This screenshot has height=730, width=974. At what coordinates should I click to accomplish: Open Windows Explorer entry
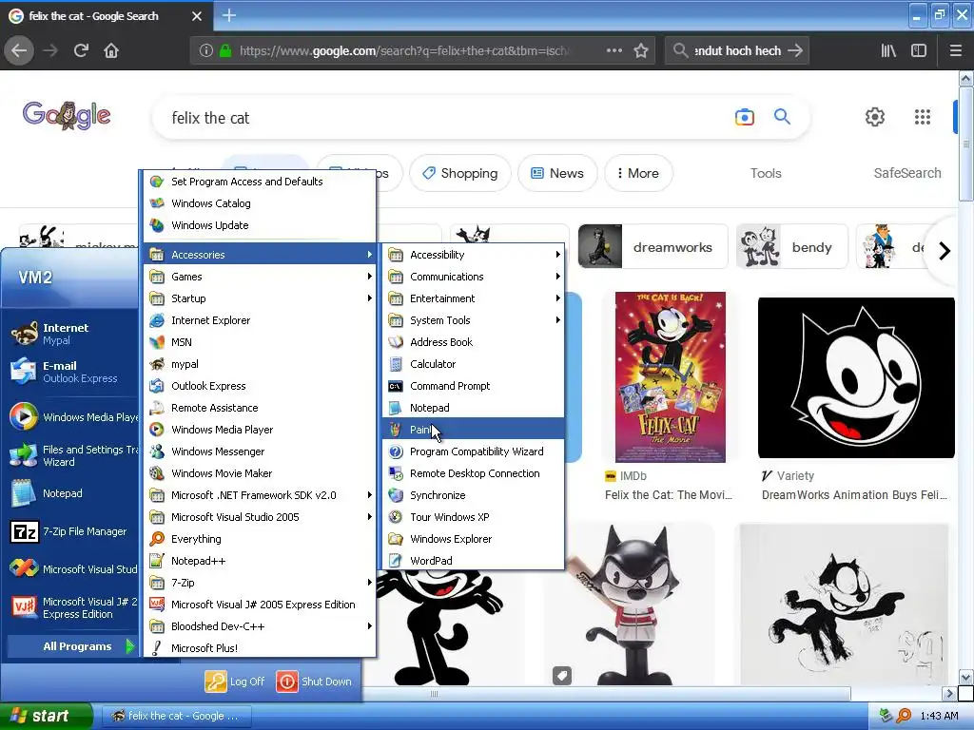[474, 539]
